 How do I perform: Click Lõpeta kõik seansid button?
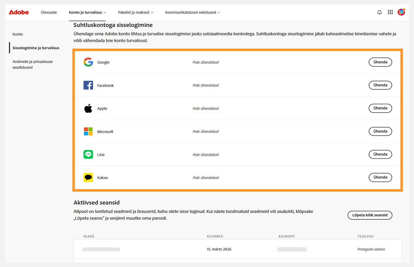(370, 215)
